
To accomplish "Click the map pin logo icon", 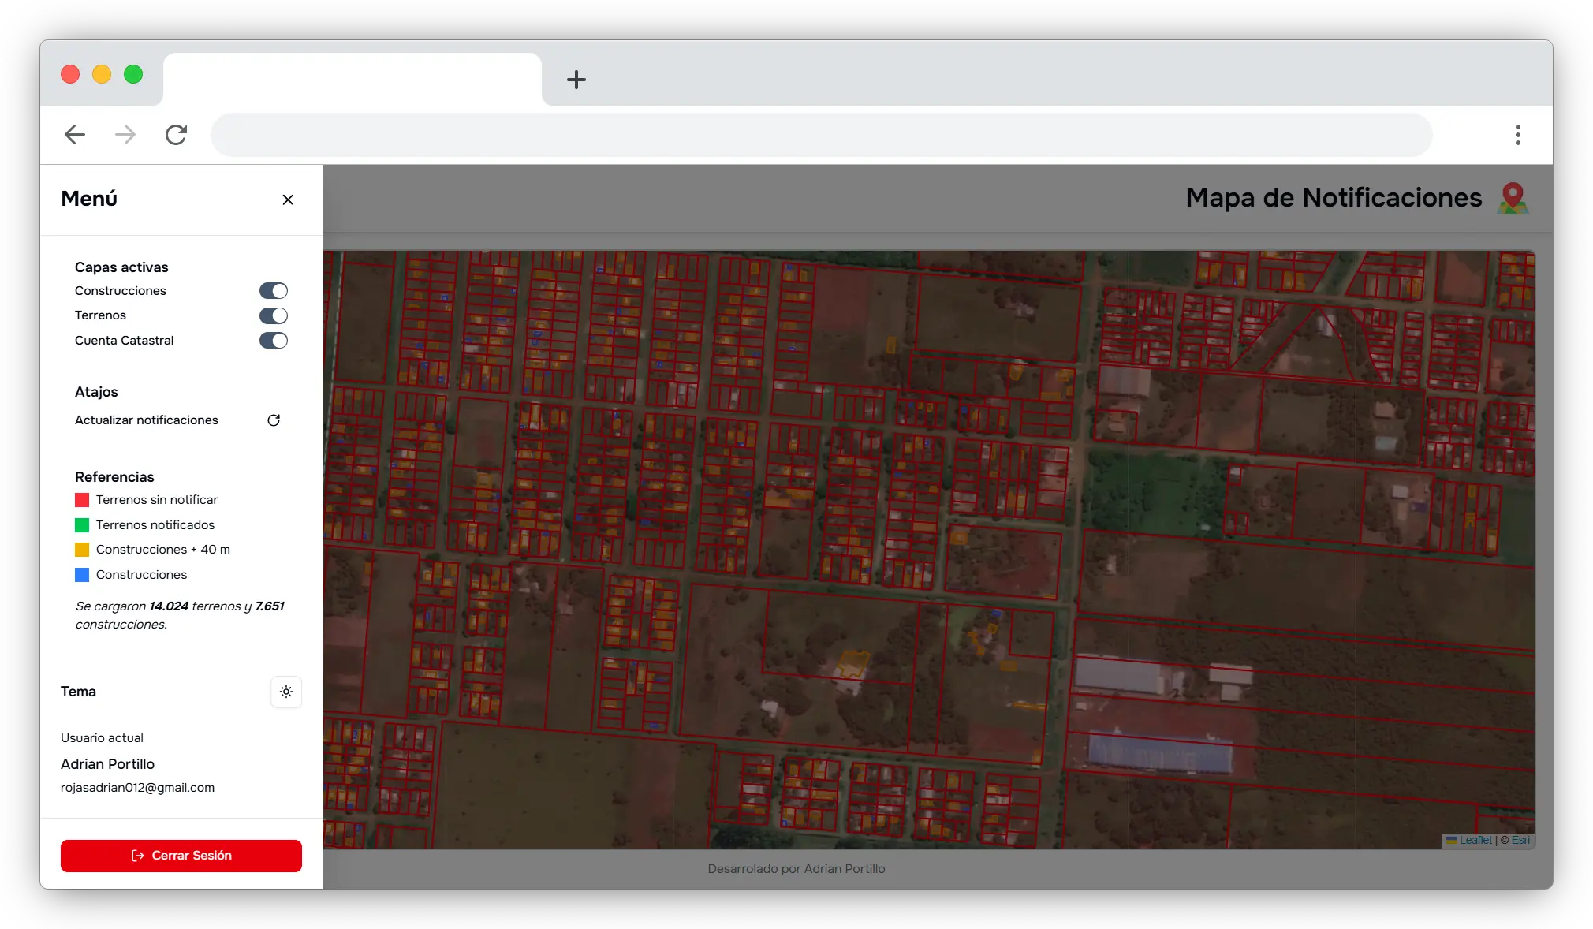I will tap(1513, 198).
